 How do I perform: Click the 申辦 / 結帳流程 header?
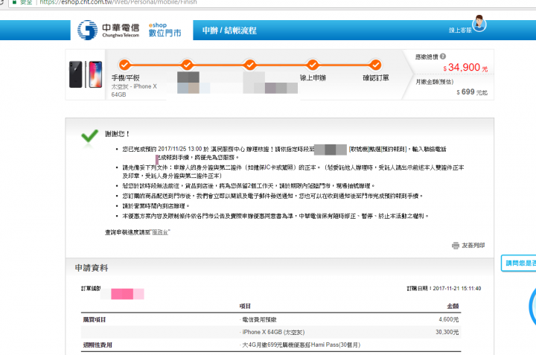click(229, 31)
